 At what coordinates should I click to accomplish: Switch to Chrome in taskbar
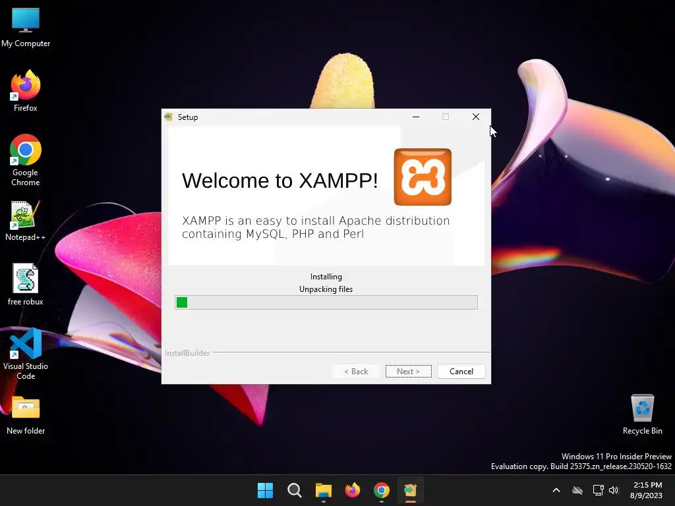coord(382,490)
